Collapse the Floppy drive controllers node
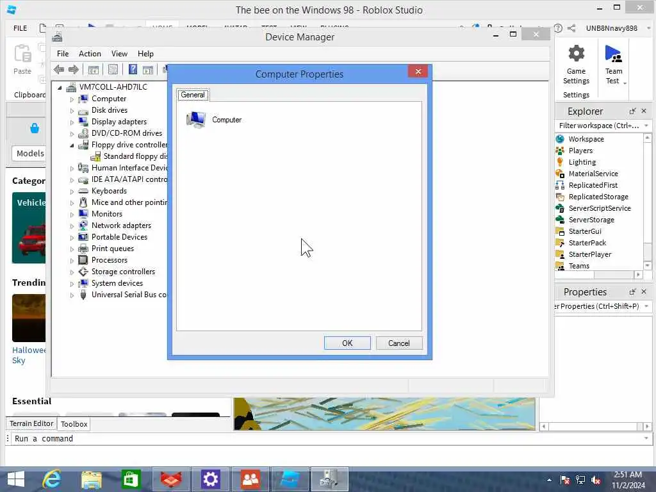656x492 pixels. pos(72,145)
